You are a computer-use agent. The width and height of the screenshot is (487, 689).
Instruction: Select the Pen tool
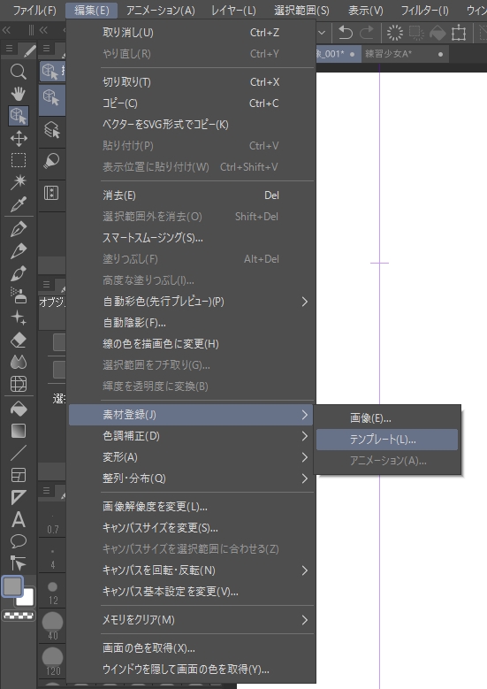(18, 229)
